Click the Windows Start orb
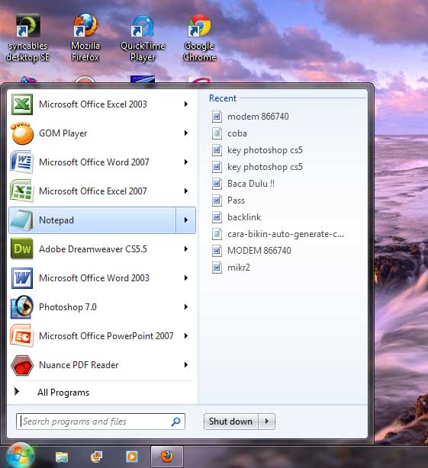This screenshot has height=468, width=428. [20, 456]
